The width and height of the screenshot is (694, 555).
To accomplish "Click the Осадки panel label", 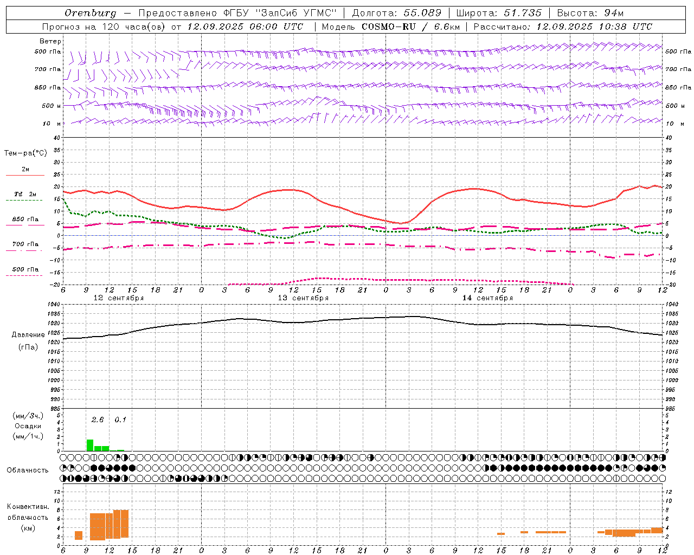I will pos(28,426).
